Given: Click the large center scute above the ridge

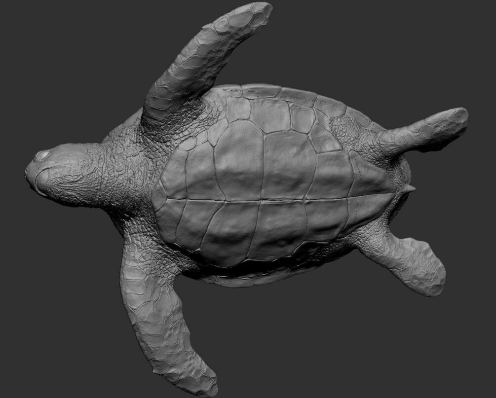Looking at the screenshot, I should click(x=289, y=165).
